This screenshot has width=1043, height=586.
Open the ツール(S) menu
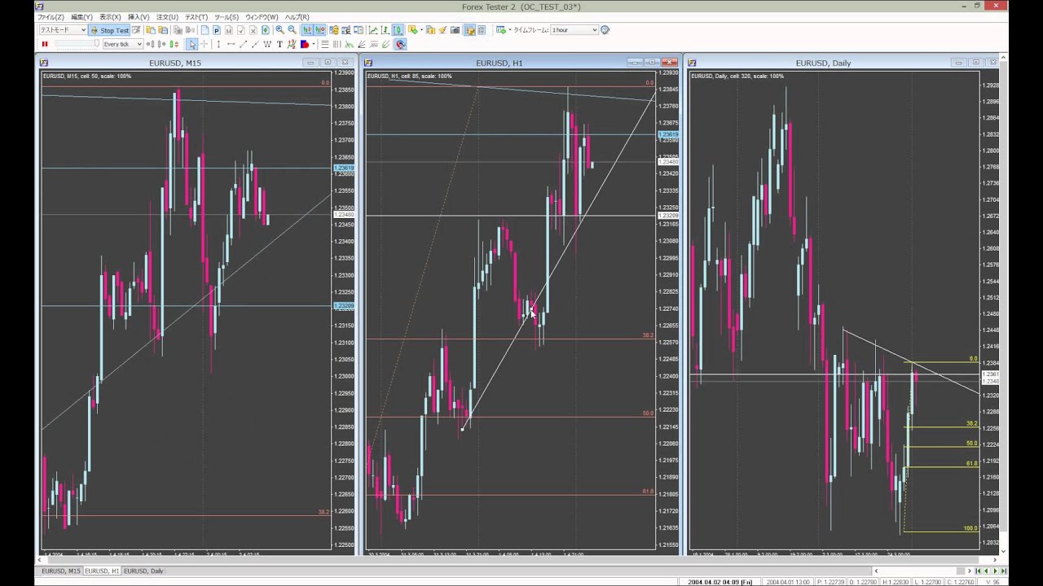227,17
